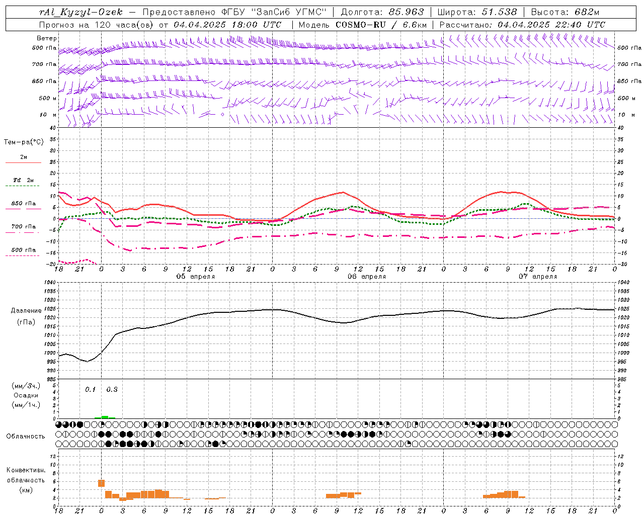The width and height of the screenshot is (644, 515).
Task: Click the date label 05 апреля
Action: [x=196, y=277]
